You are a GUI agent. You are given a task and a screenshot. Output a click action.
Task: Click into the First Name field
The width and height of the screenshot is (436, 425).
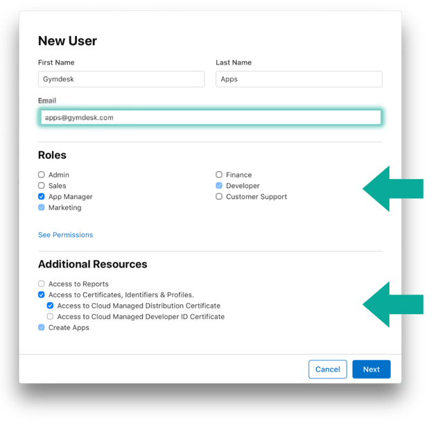click(x=121, y=79)
